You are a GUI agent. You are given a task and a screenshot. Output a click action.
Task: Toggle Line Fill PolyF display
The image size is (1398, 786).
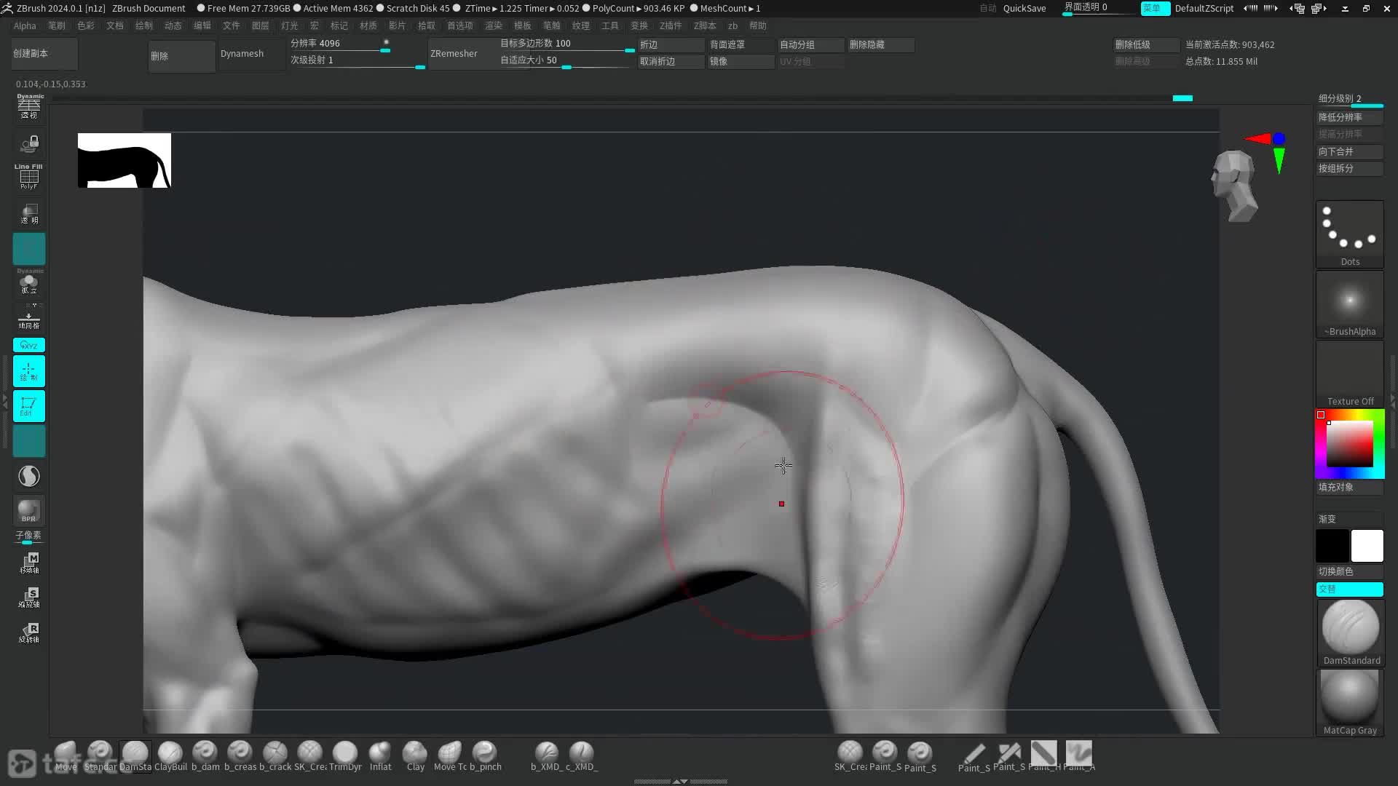pyautogui.click(x=29, y=177)
